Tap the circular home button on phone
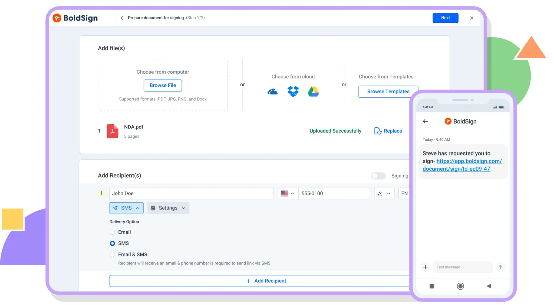The width and height of the screenshot is (554, 308). point(460,286)
